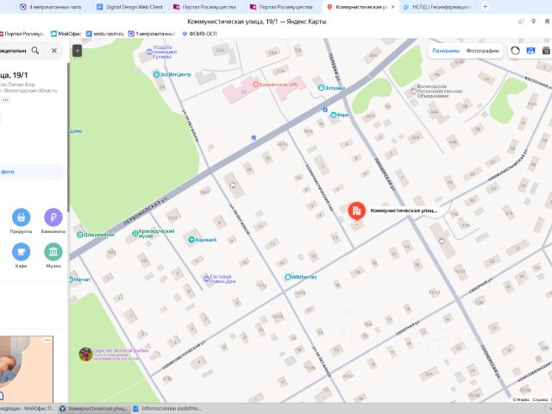
Task: Switch to НСПД Геоинформационный tab
Action: 436,7
